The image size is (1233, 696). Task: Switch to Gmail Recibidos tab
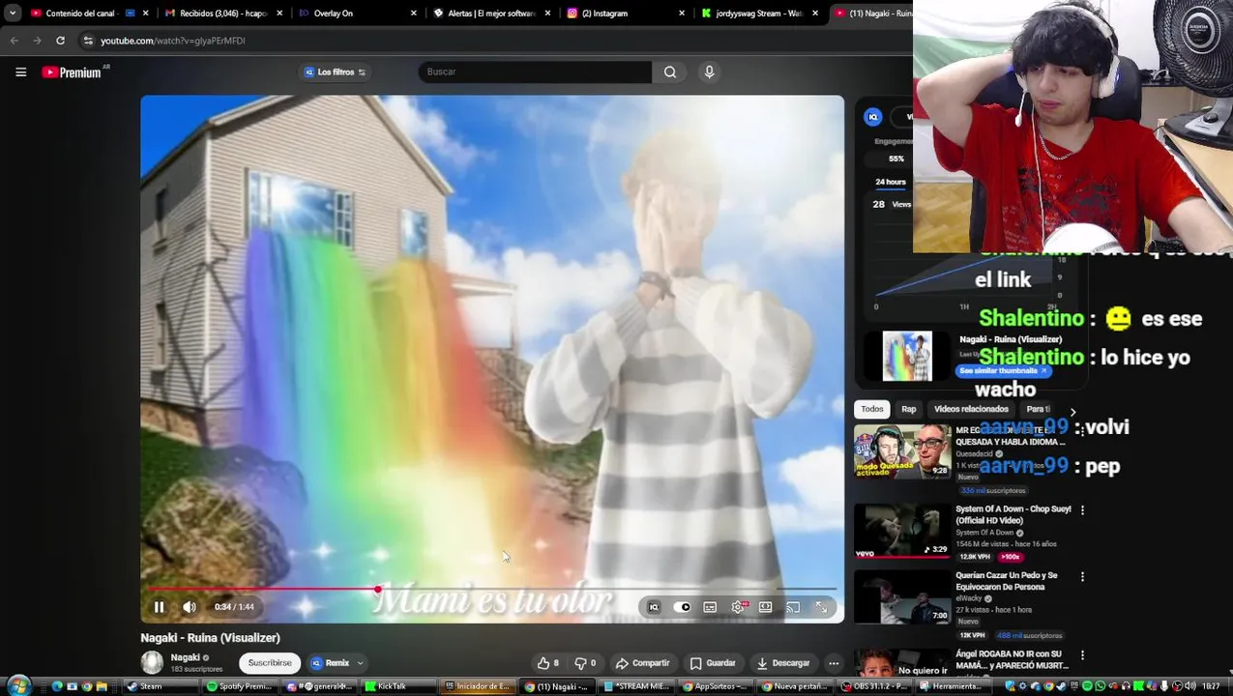click(221, 13)
